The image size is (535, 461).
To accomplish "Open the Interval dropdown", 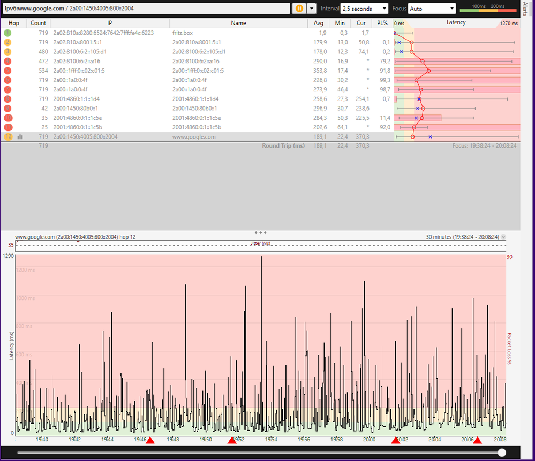I will pos(364,8).
